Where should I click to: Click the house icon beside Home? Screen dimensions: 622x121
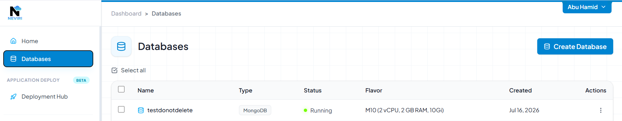13,41
